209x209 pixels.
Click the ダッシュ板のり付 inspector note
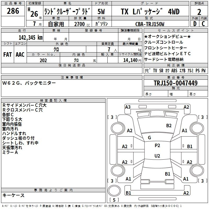18,138
